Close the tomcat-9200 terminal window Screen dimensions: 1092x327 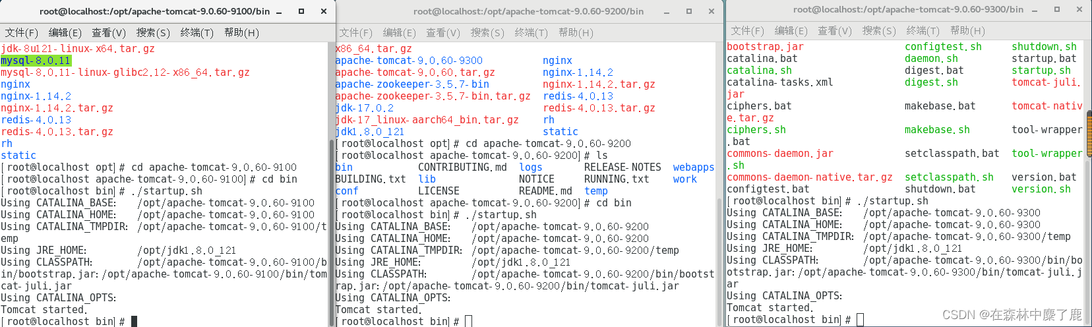(x=712, y=11)
